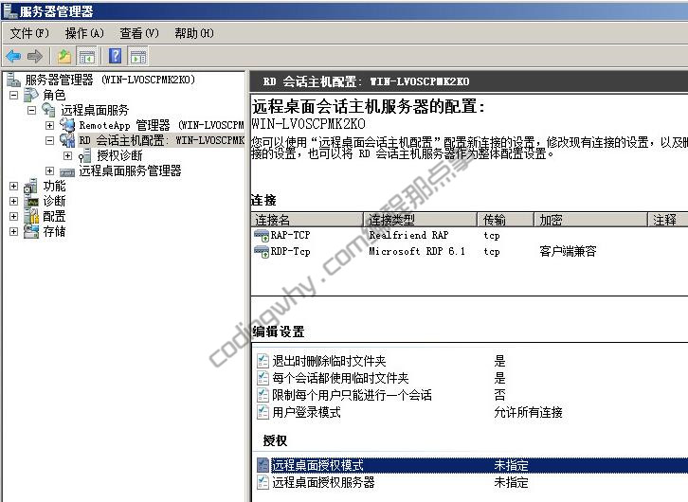Viewport: 688px width, 502px height.
Task: Select the 远程桌面服务 tree label
Action: [x=95, y=110]
